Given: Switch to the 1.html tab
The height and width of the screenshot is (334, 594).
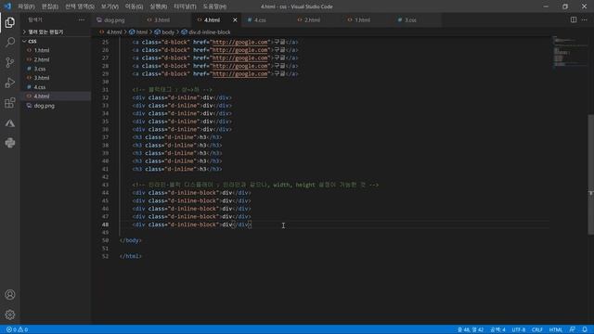Looking at the screenshot, I should tap(362, 19).
